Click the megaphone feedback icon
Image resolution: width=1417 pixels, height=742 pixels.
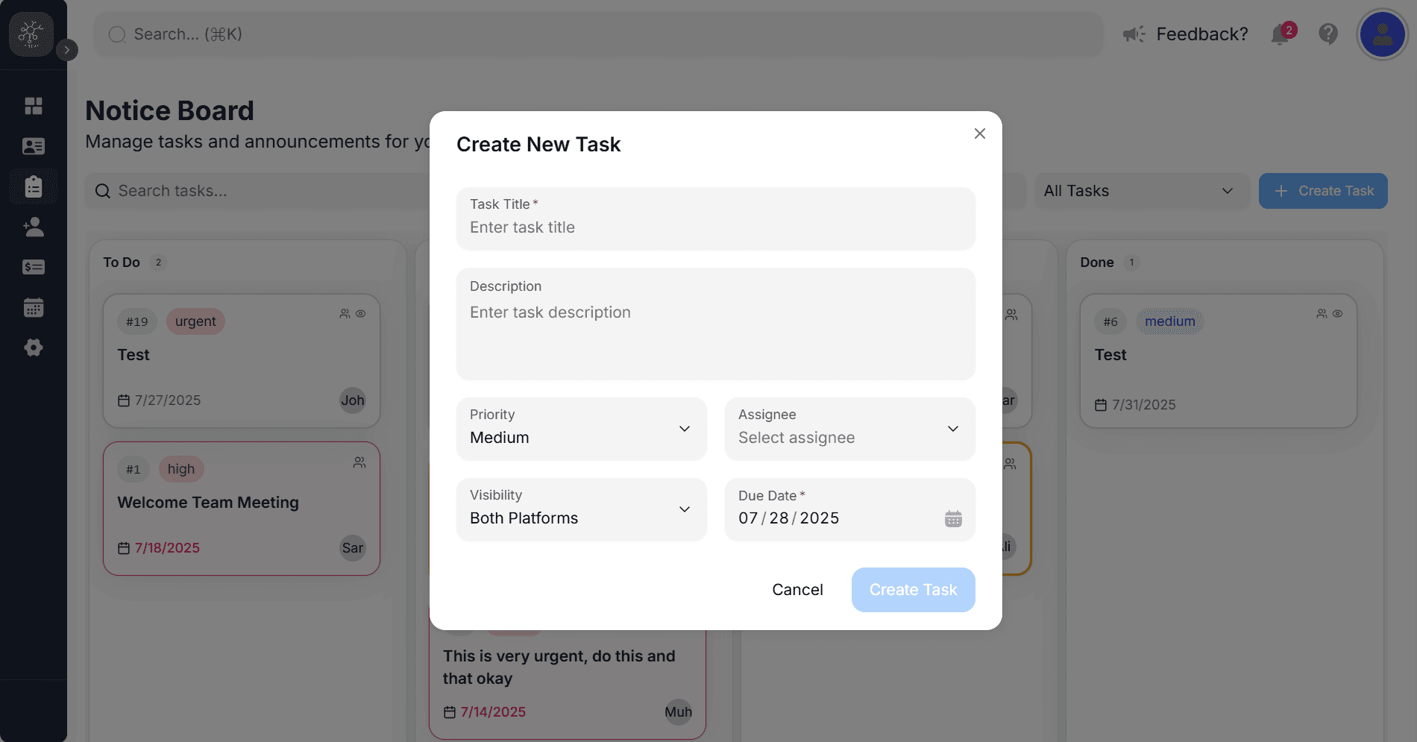pos(1134,34)
